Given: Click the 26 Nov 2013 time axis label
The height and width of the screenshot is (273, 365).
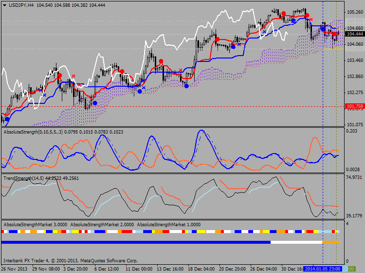Looking at the screenshot, I should click(15, 269).
